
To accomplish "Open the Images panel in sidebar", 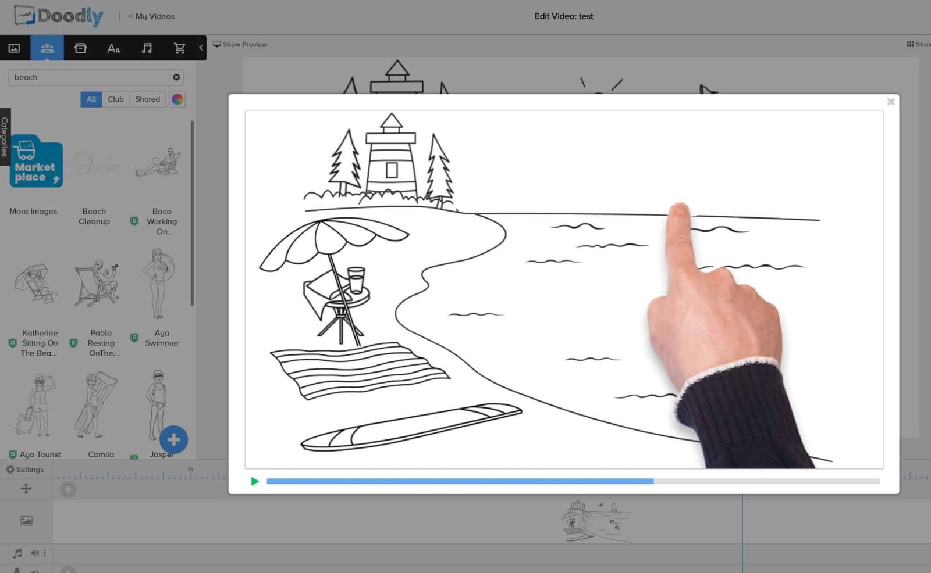I will (15, 48).
